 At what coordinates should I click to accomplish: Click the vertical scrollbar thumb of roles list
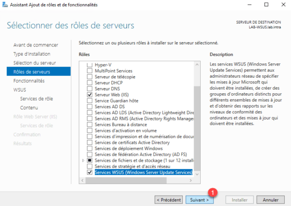tap(197, 128)
